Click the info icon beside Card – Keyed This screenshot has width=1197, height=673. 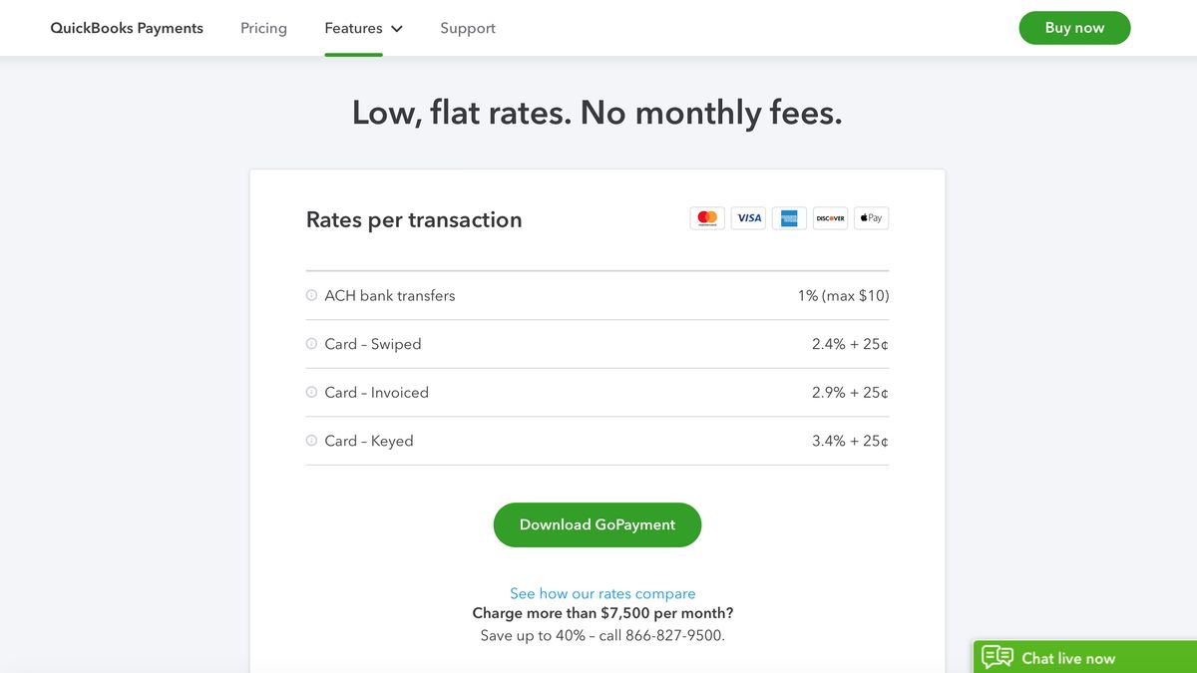pyautogui.click(x=310, y=440)
